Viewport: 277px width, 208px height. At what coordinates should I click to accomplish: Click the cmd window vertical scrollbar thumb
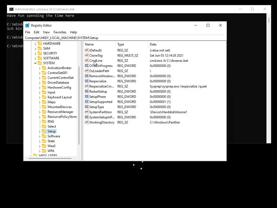pyautogui.click(x=269, y=20)
